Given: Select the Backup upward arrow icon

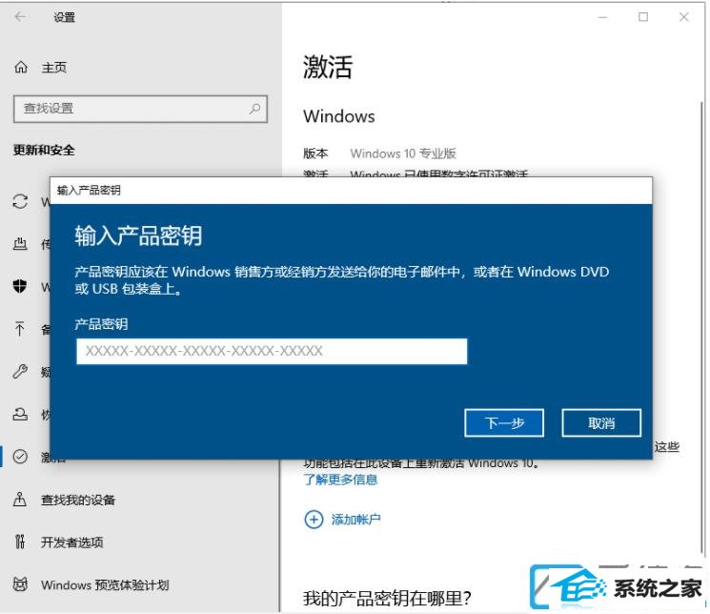Looking at the screenshot, I should click(20, 329).
